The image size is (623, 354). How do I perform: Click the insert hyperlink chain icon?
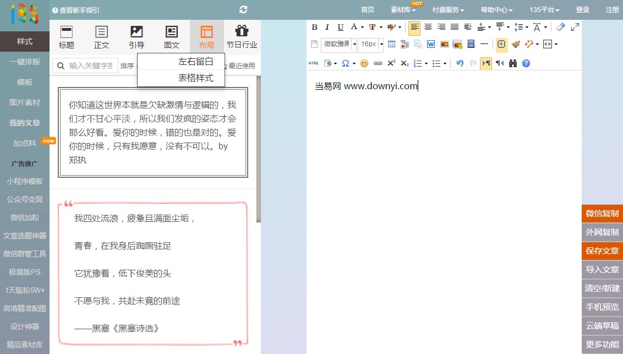point(378,63)
